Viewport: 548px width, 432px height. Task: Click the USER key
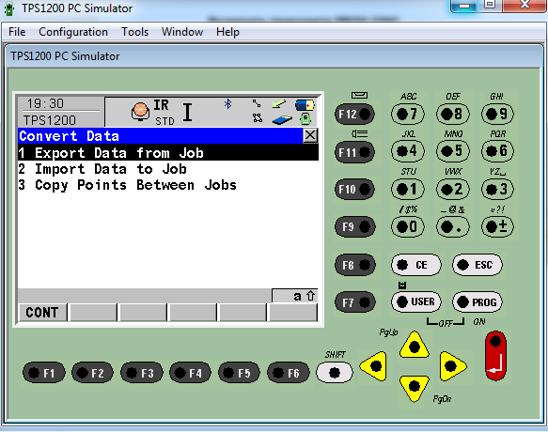pyautogui.click(x=415, y=301)
